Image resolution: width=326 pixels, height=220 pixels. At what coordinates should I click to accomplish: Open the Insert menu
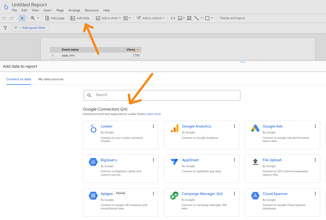[x=48, y=10]
